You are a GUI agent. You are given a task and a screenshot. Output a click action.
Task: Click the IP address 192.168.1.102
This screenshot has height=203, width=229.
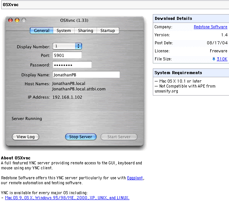pyautogui.click(x=67, y=97)
